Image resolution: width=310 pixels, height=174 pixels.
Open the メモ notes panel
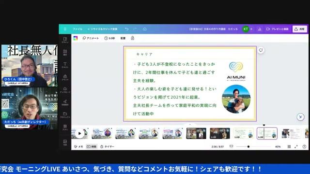[78, 146]
